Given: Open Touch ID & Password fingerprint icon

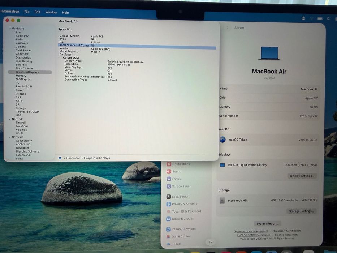Looking at the screenshot, I should tap(168, 211).
